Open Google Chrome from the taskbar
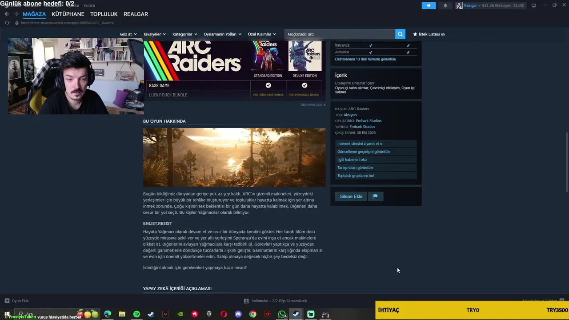The width and height of the screenshot is (569, 320). point(252,314)
